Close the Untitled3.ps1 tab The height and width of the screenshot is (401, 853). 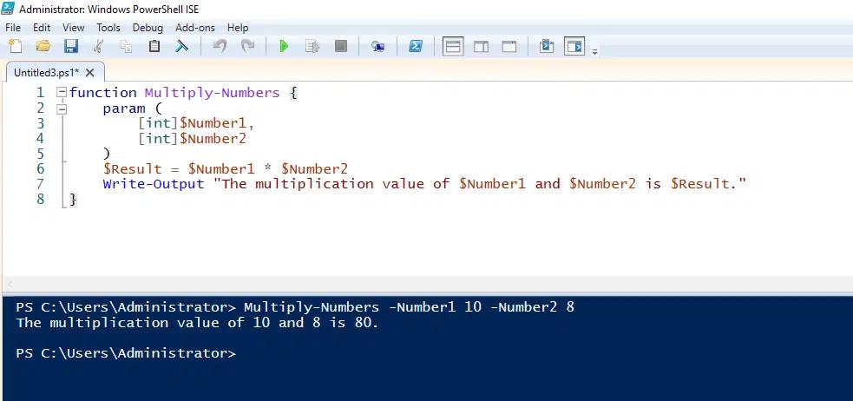pos(89,72)
